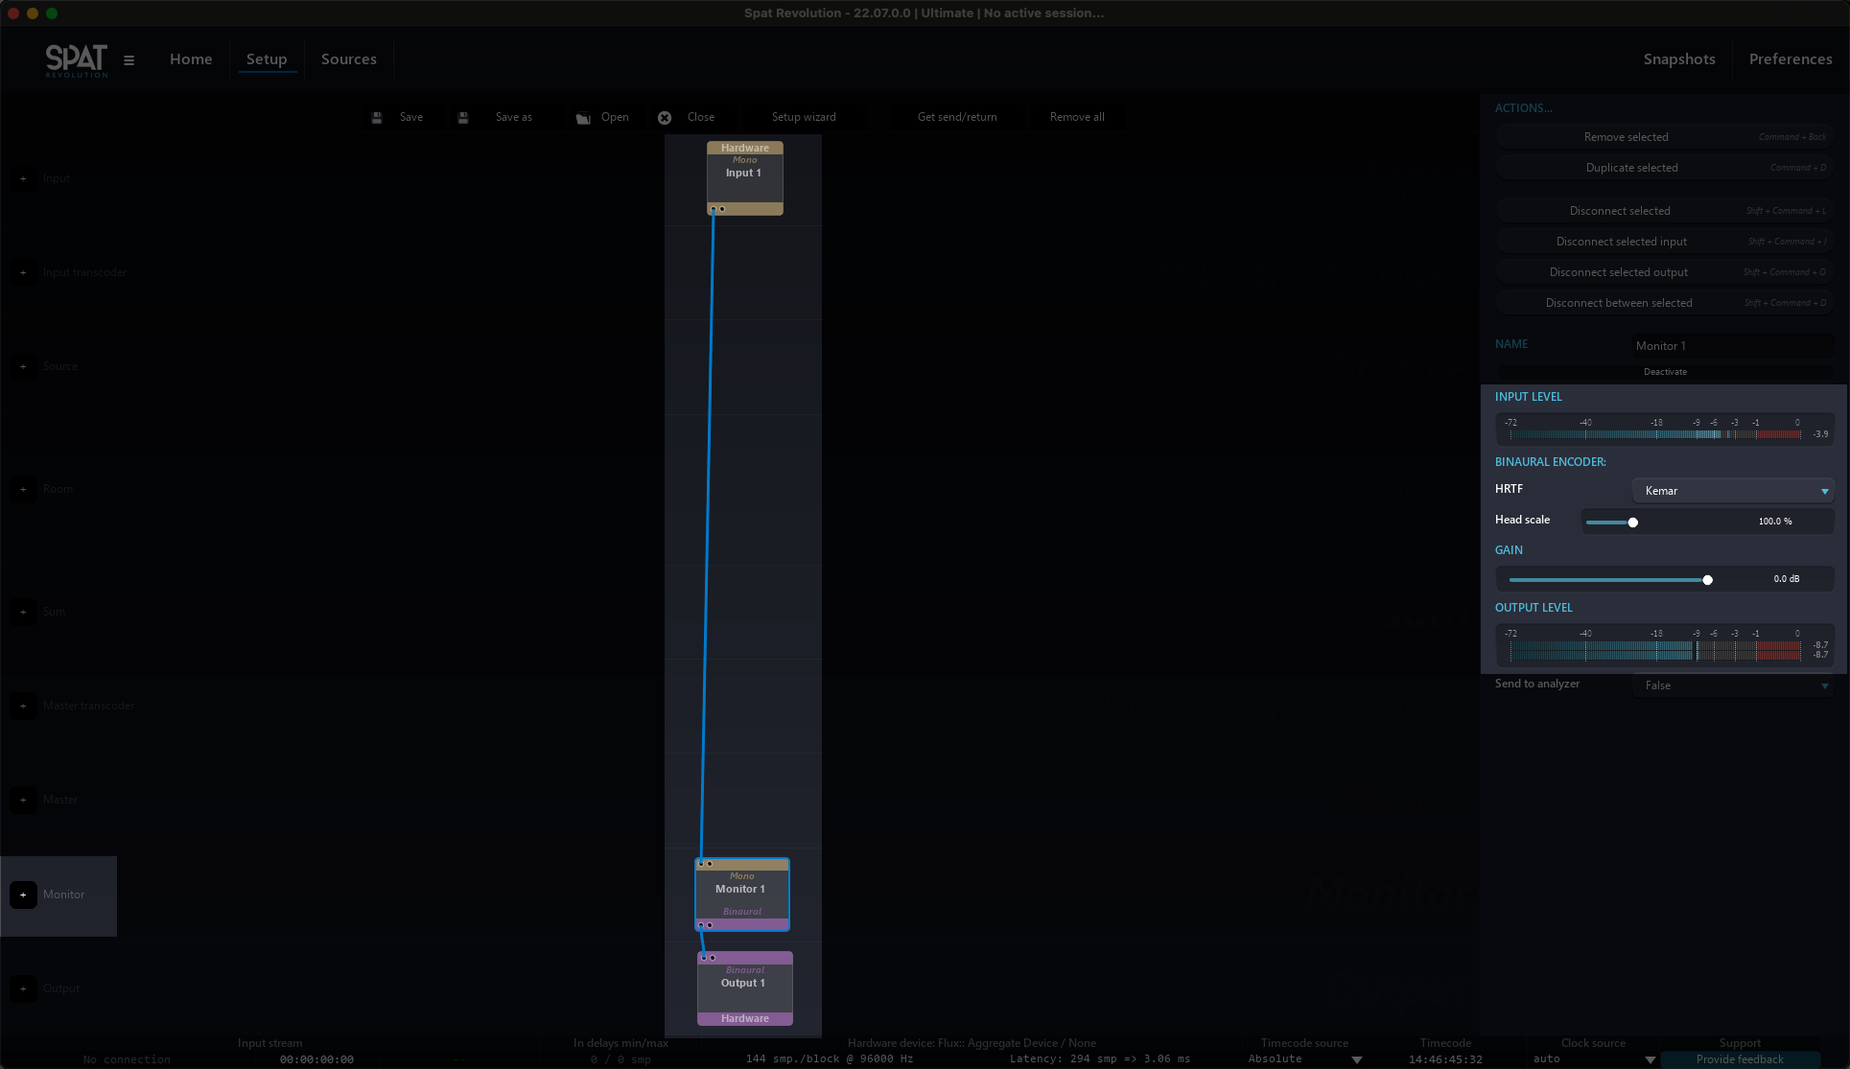Viewport: 1850px width, 1069px height.
Task: Expand the Send to analyzer dropdown
Action: click(1732, 686)
